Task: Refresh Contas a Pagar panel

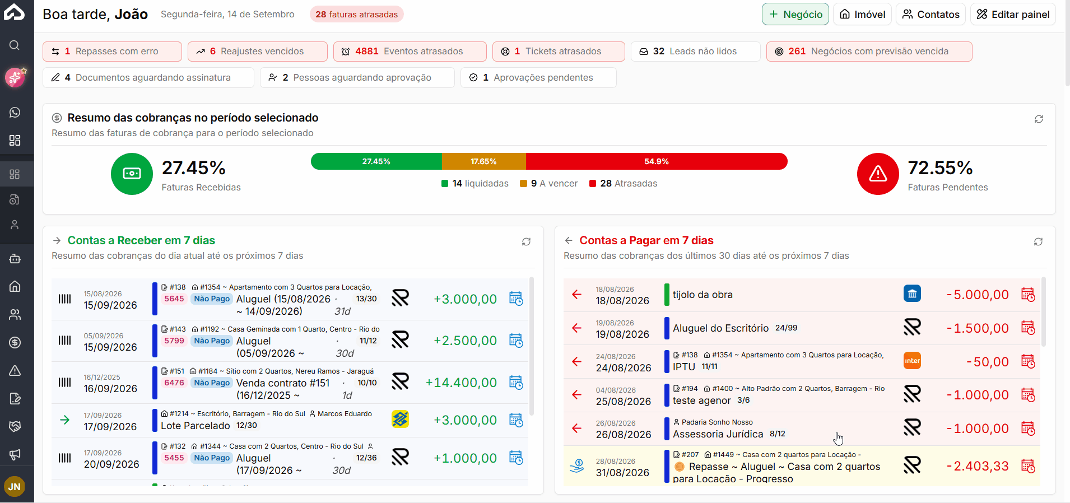Action: 1038,242
